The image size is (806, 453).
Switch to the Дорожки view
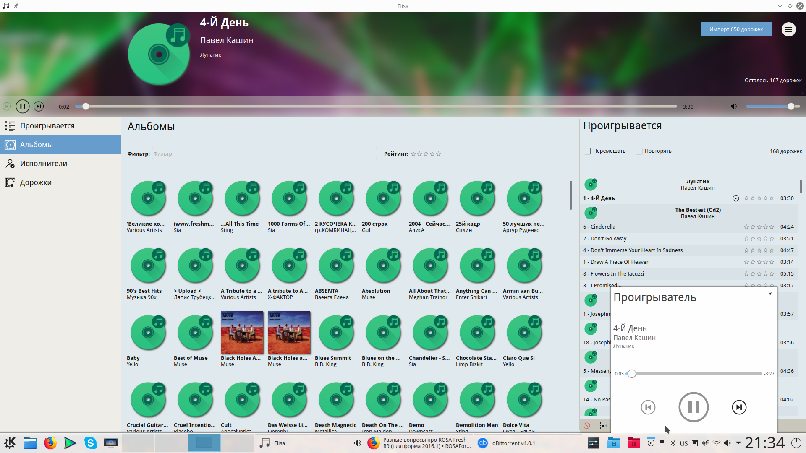36,182
